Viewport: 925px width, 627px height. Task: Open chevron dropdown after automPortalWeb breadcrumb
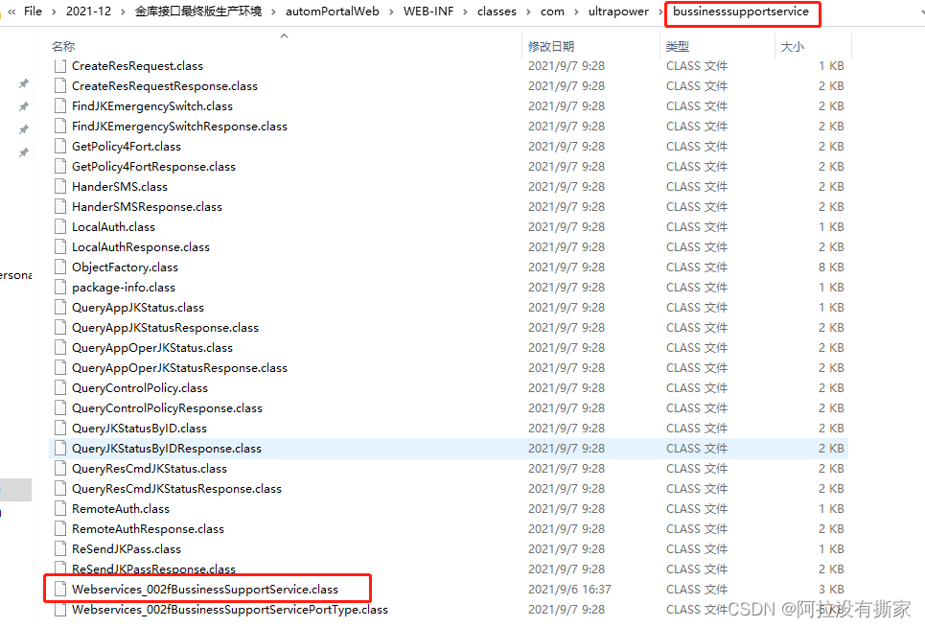[x=391, y=12]
